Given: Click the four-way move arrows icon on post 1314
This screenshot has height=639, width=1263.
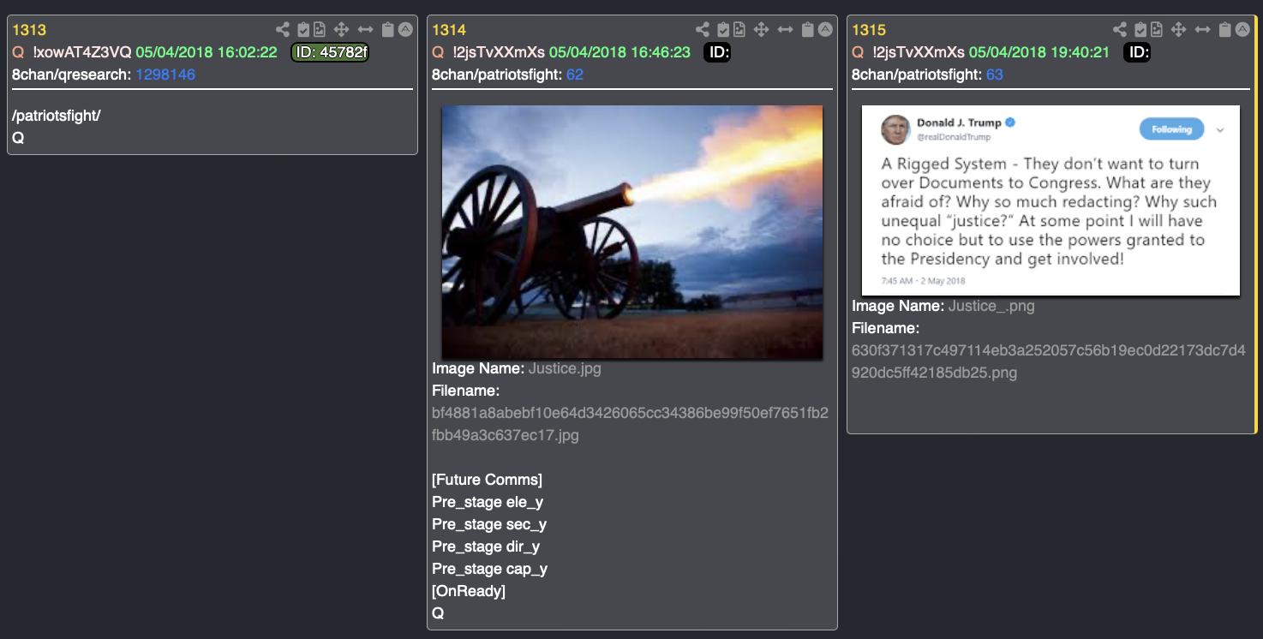Looking at the screenshot, I should point(761,30).
